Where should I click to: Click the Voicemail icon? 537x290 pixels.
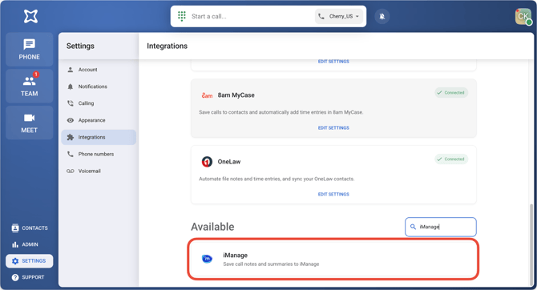click(71, 171)
